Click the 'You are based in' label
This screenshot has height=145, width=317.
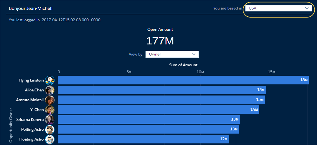[x=228, y=8]
